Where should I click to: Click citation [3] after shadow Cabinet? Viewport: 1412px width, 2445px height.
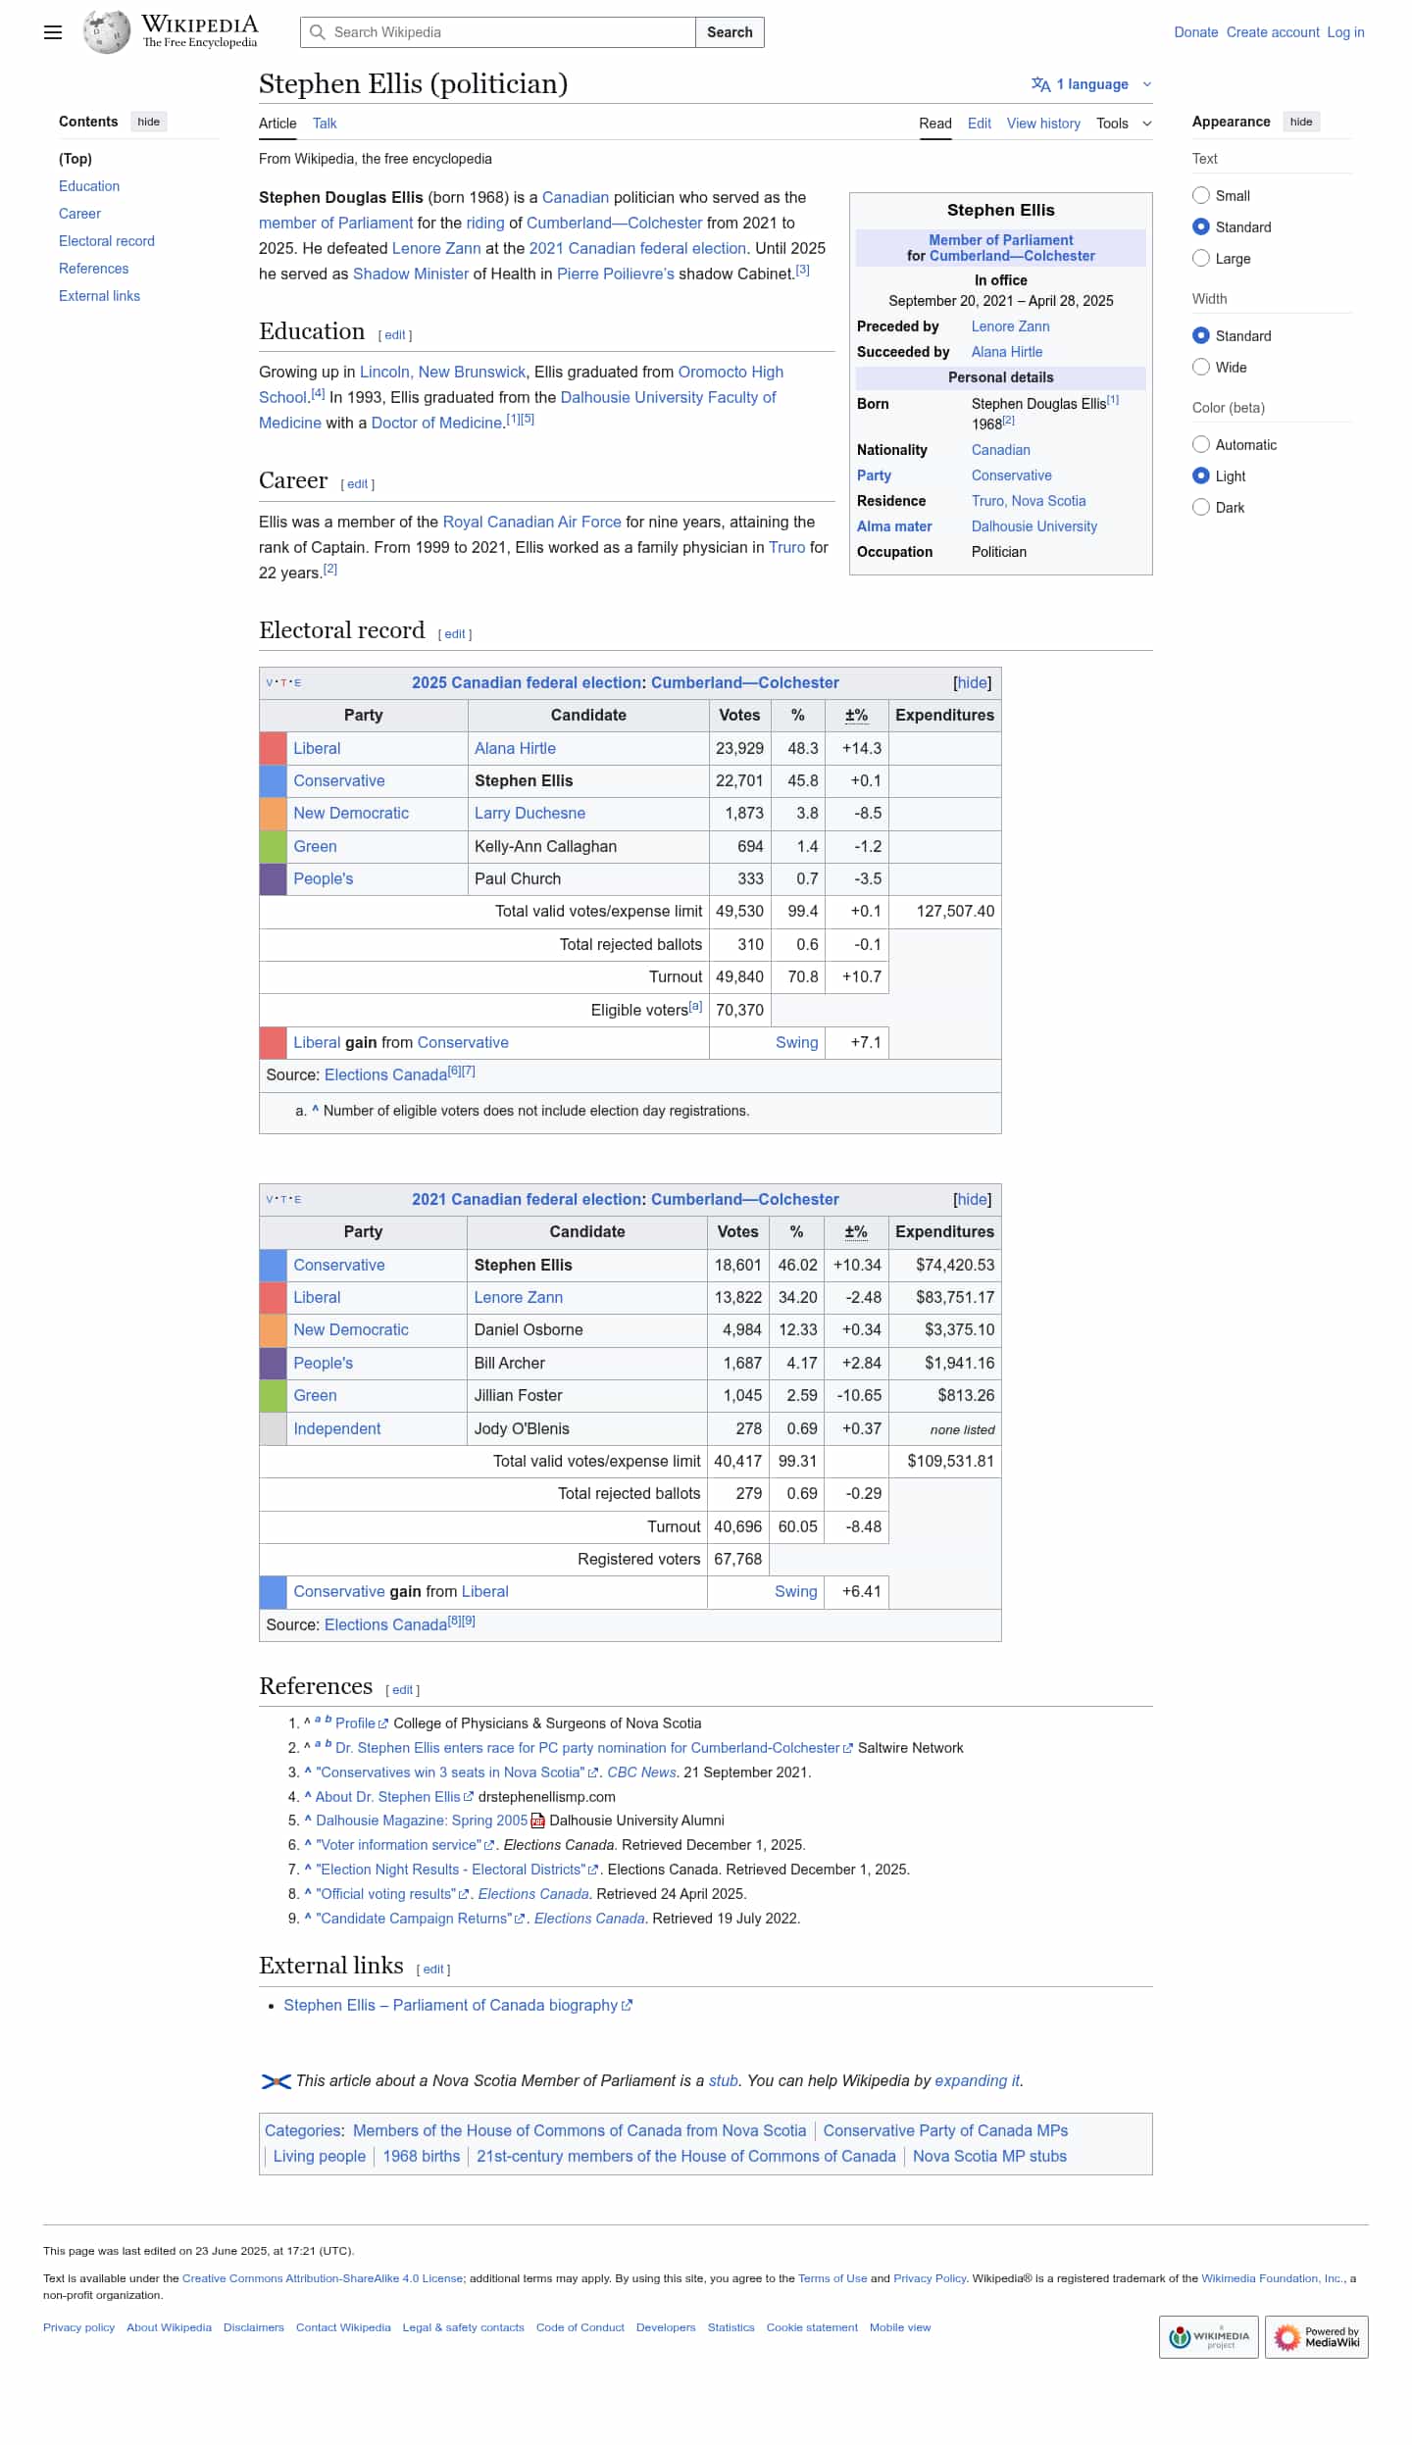coord(802,270)
